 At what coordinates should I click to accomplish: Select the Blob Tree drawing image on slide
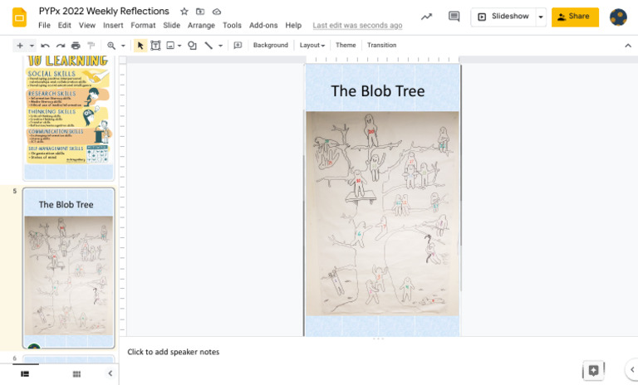(382, 213)
